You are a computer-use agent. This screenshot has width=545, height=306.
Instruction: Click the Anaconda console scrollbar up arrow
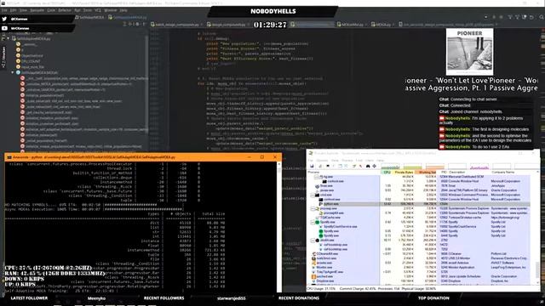pos(279,164)
